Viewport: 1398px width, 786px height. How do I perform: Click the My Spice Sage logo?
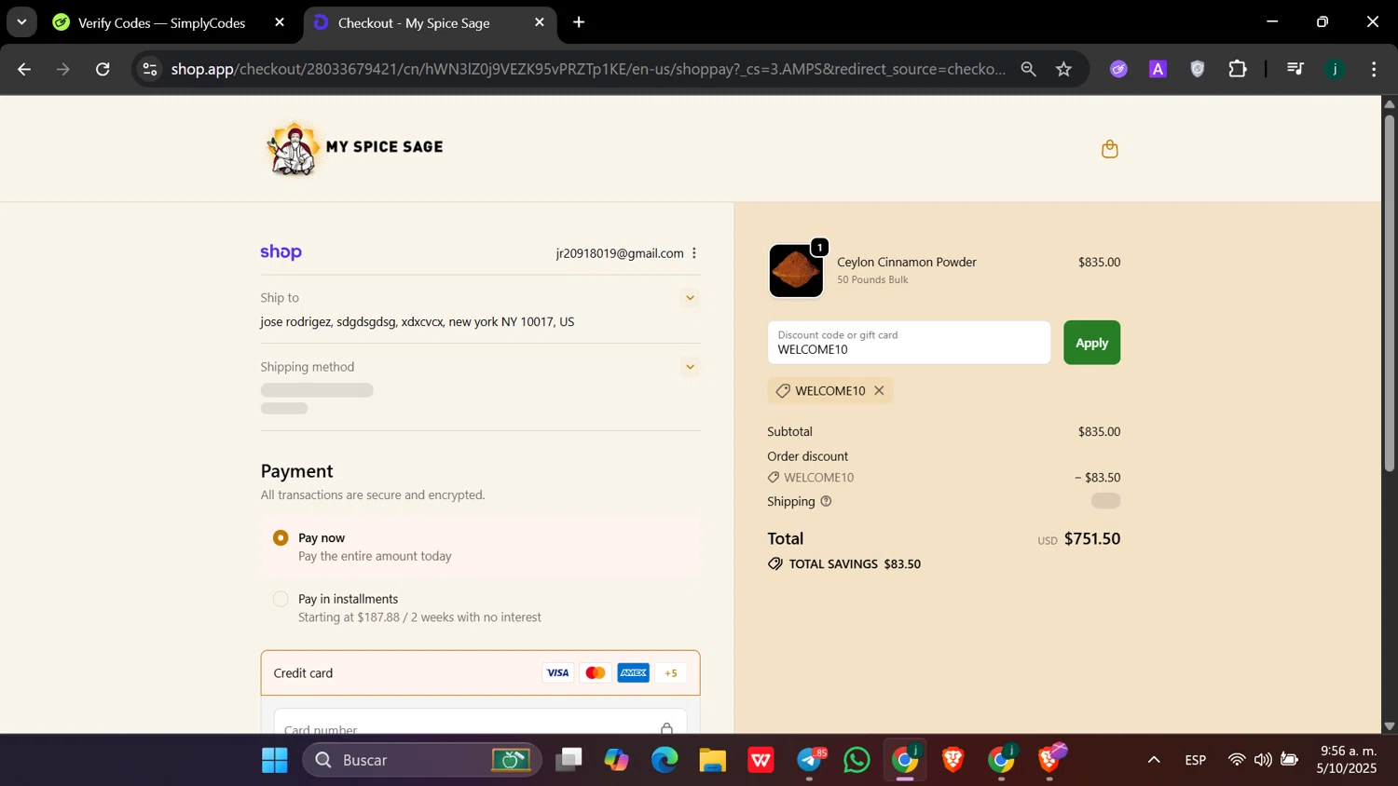click(355, 148)
